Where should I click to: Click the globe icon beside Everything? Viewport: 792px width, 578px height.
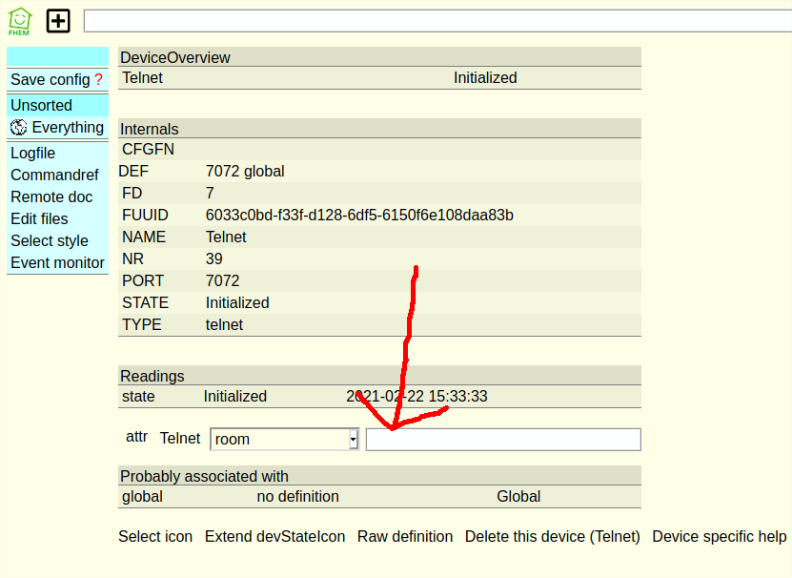point(19,127)
